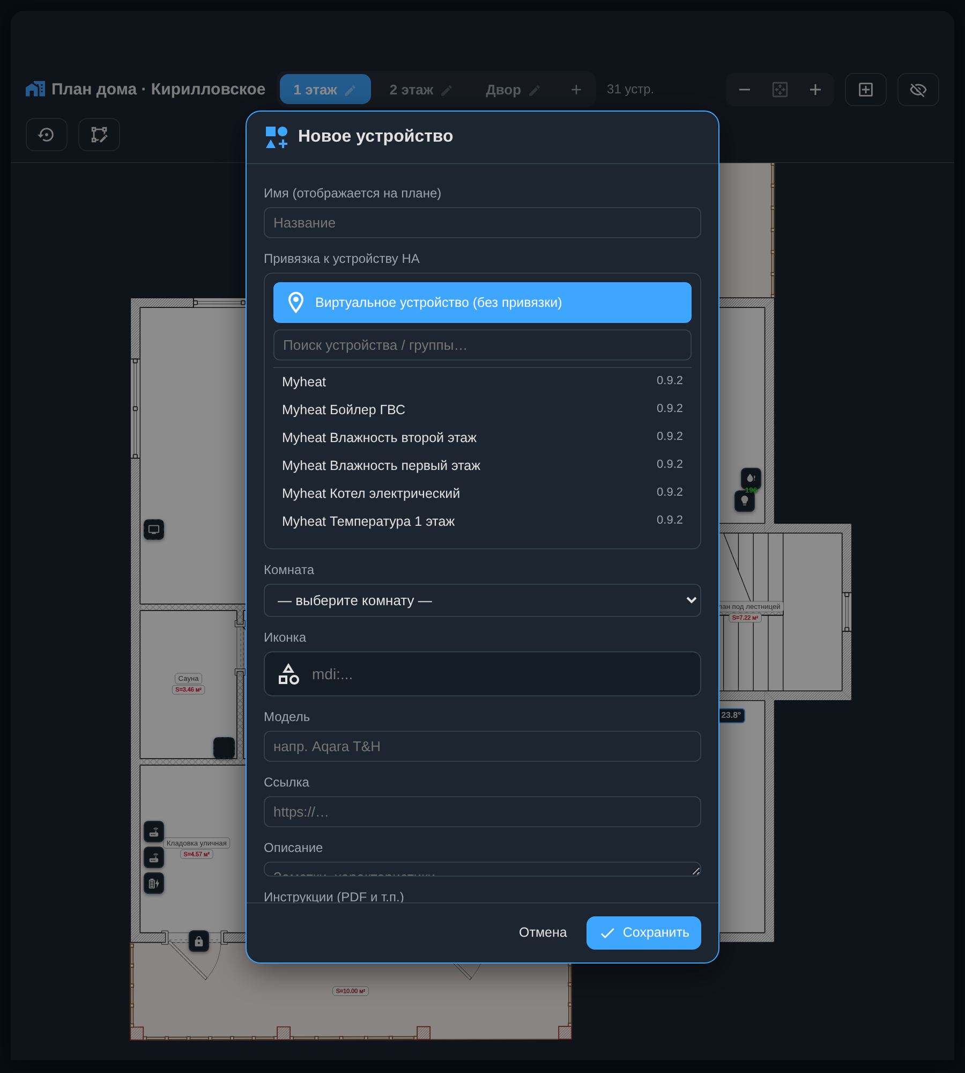Click the S=10.00 м² area label
The height and width of the screenshot is (1073, 965).
pos(351,991)
